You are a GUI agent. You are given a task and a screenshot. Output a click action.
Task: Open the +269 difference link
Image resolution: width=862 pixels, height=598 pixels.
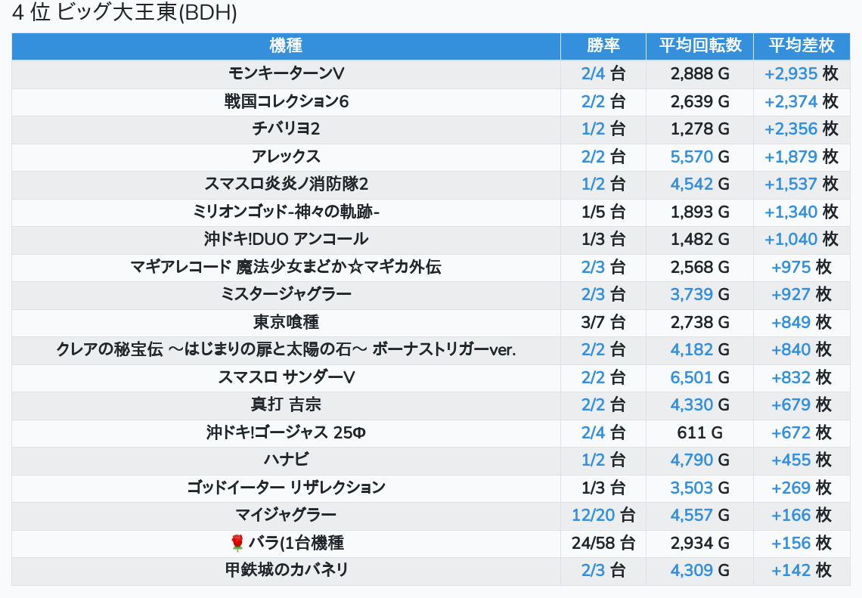point(791,488)
